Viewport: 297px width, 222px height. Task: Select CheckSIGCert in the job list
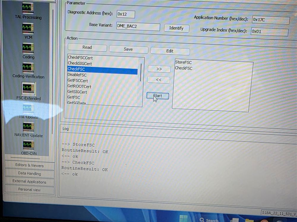pos(80,63)
